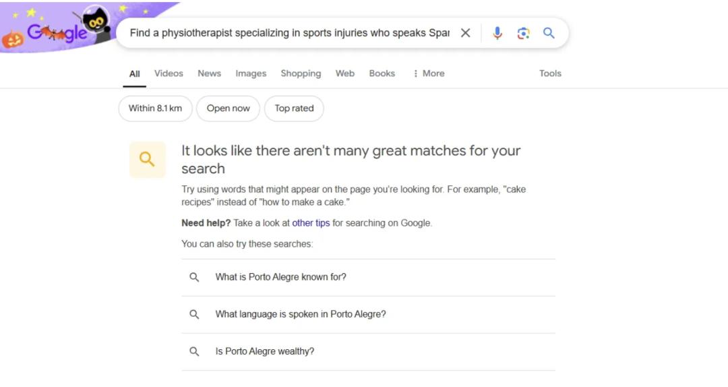The height and width of the screenshot is (387, 728).
Task: Open the Tools options
Action: coord(550,73)
